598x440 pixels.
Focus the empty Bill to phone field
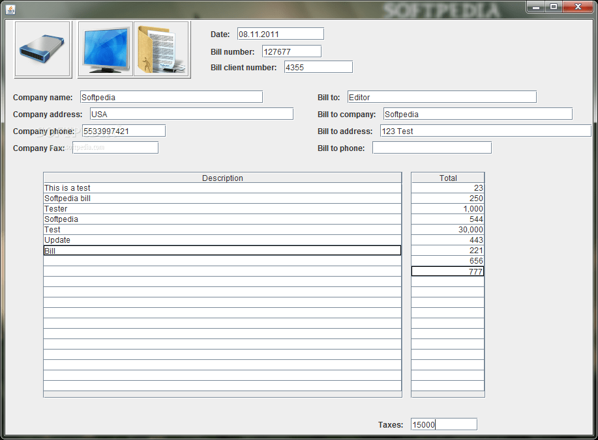tap(432, 148)
